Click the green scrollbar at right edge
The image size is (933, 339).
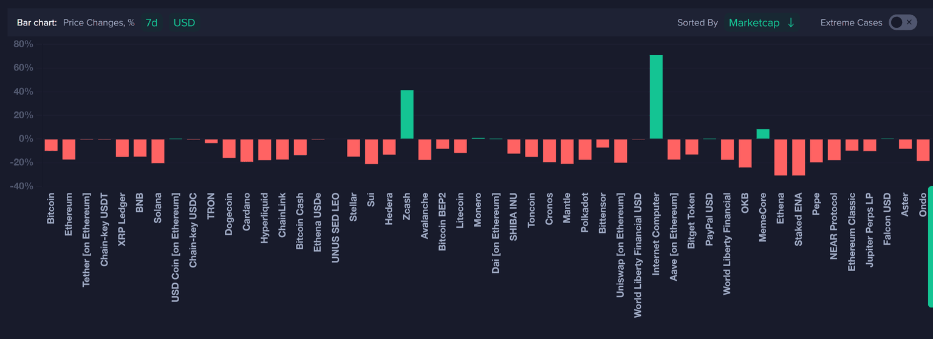click(929, 246)
